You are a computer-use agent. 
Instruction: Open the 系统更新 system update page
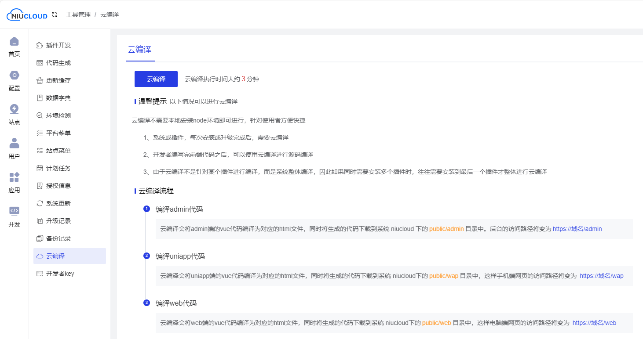point(58,203)
